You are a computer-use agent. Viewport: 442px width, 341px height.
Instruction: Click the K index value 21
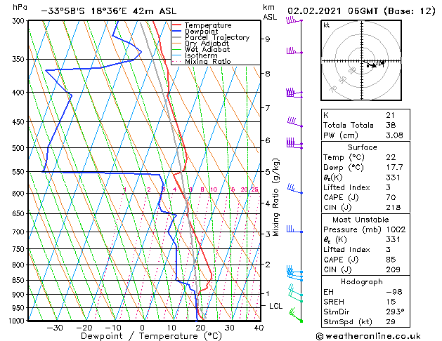coord(391,115)
